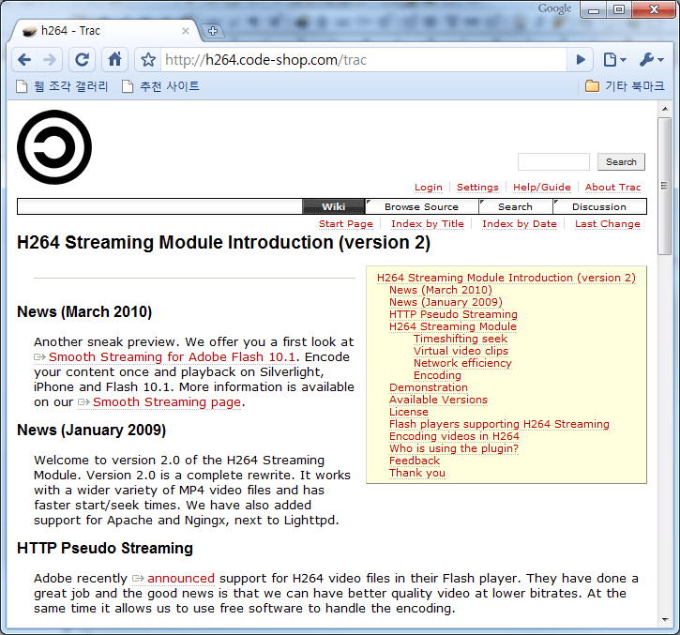Jump to Timeshifting seek section
680x635 pixels.
(x=461, y=339)
